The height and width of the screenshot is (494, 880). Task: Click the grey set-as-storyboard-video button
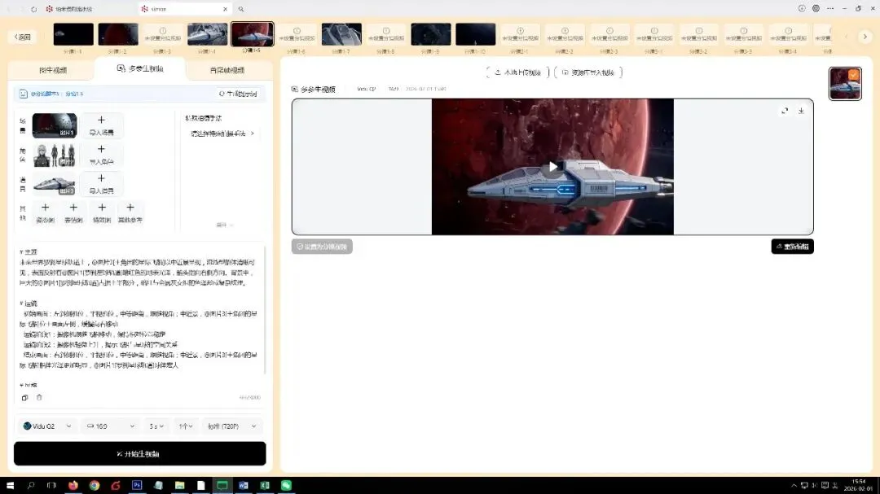pos(322,246)
